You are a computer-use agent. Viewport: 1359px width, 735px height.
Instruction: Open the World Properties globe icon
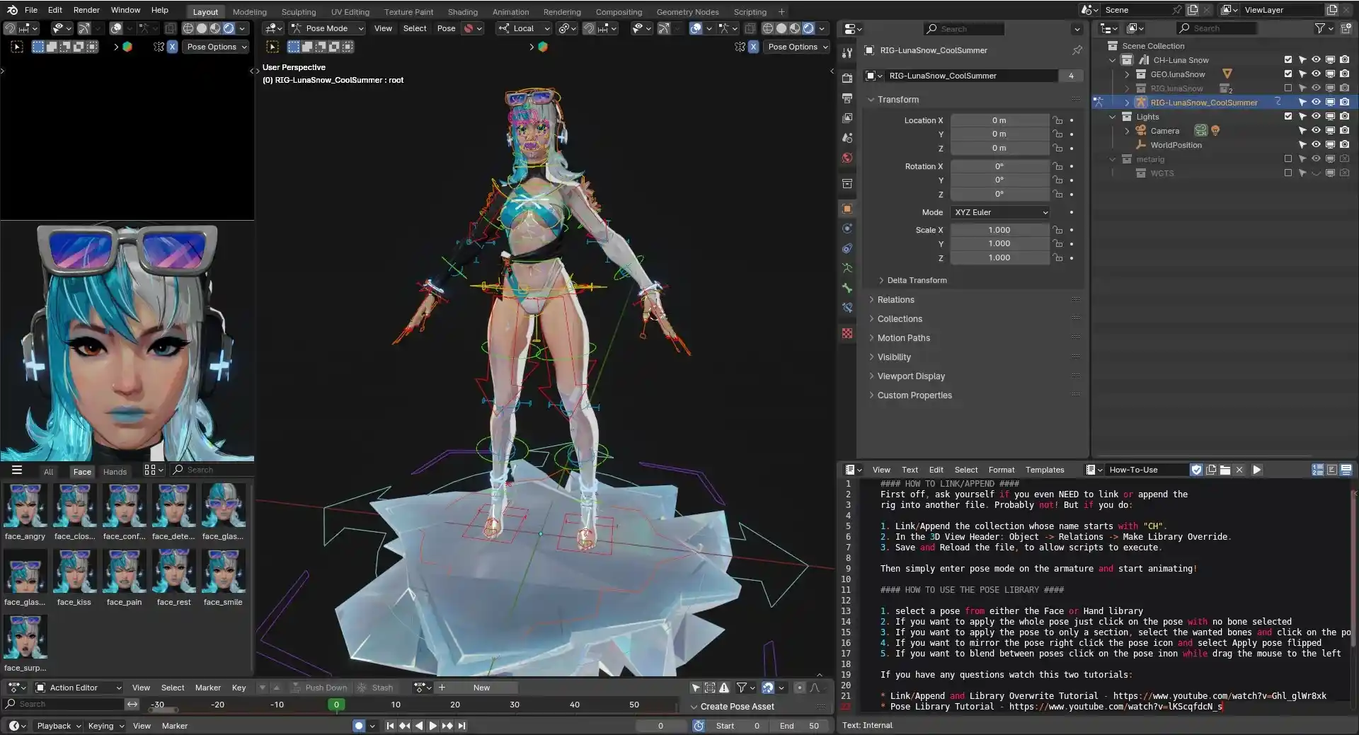(847, 158)
